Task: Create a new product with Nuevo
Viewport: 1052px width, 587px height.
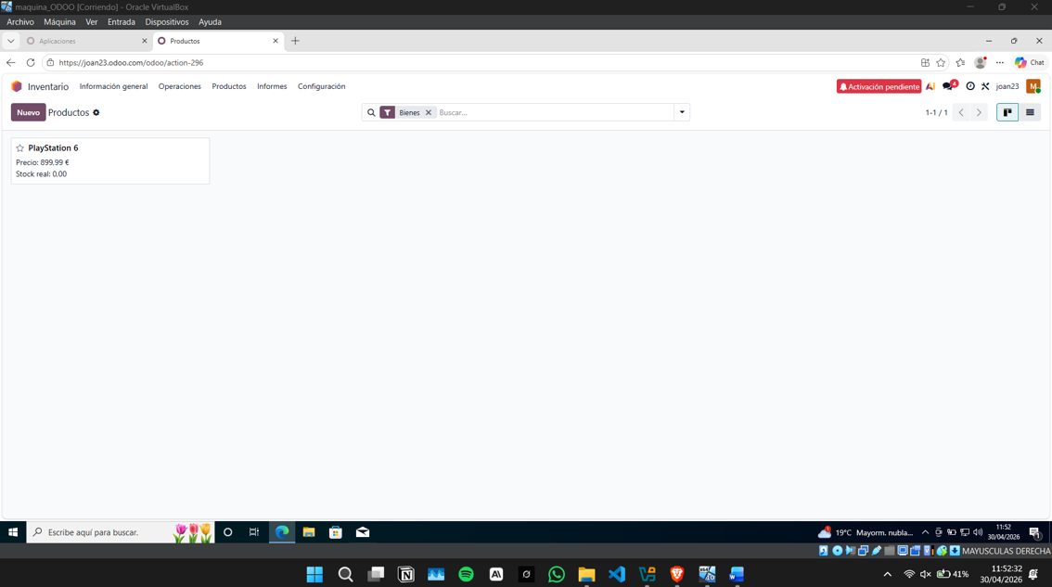Action: click(28, 113)
